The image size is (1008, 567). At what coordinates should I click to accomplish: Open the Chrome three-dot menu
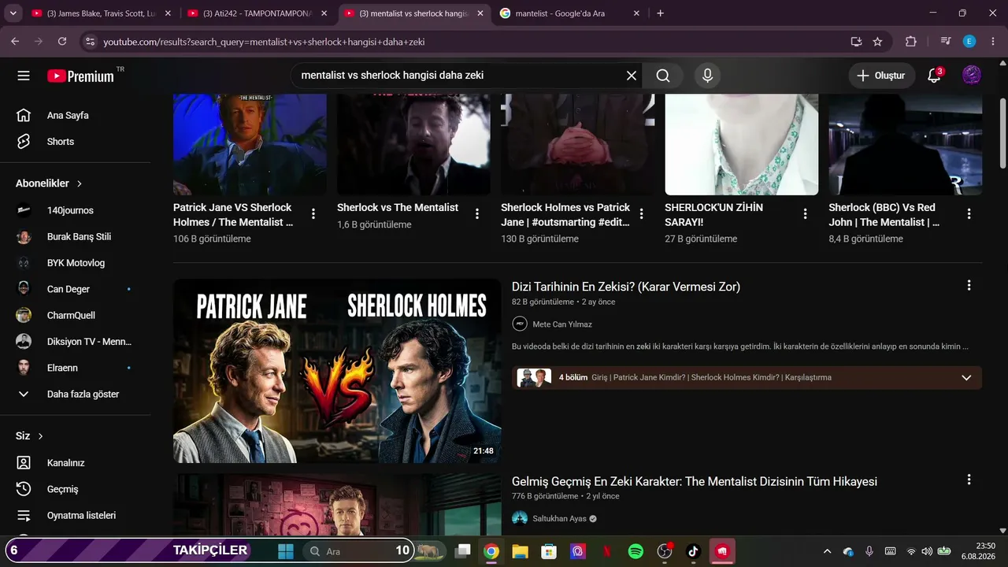pyautogui.click(x=992, y=41)
